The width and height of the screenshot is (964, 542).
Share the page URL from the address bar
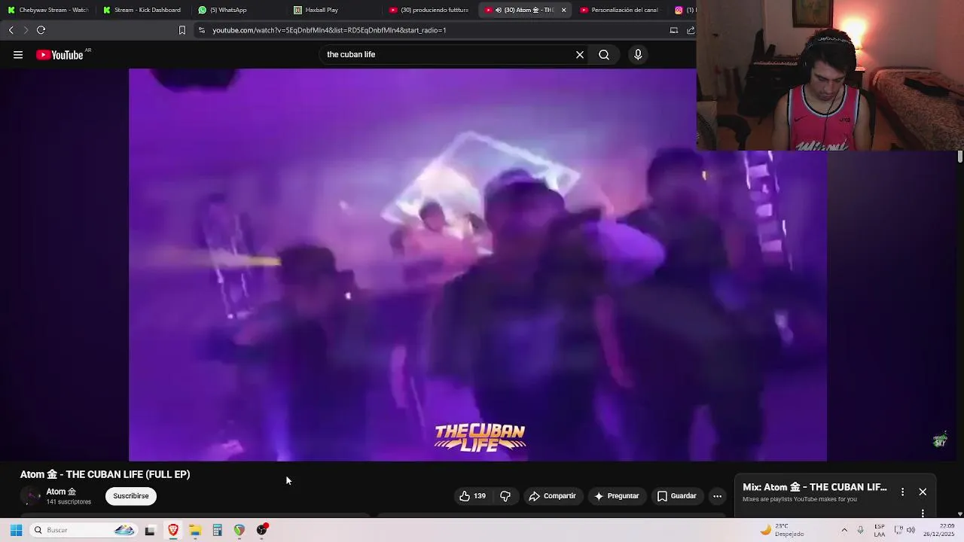691,30
